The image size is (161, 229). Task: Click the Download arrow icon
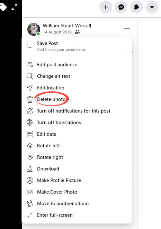tap(30, 169)
